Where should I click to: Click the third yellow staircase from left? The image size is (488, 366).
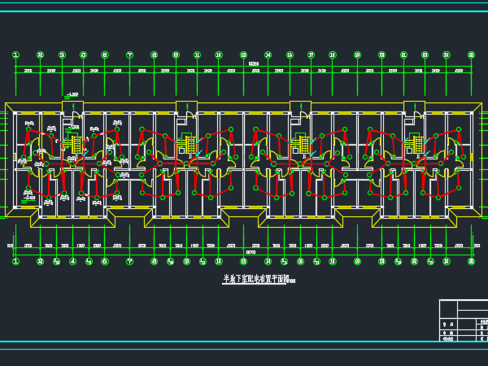[x=305, y=146]
